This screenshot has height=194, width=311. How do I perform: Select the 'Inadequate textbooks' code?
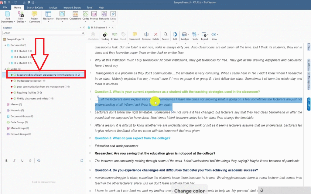(31, 81)
